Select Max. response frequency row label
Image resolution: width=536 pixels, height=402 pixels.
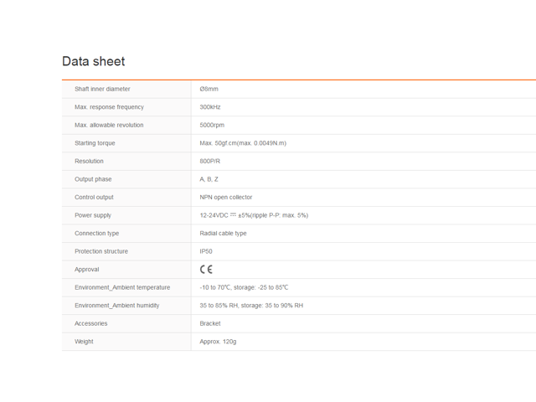109,107
